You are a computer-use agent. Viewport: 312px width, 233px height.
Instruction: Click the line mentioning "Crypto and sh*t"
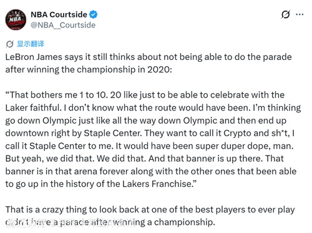pyautogui.click(x=150, y=133)
